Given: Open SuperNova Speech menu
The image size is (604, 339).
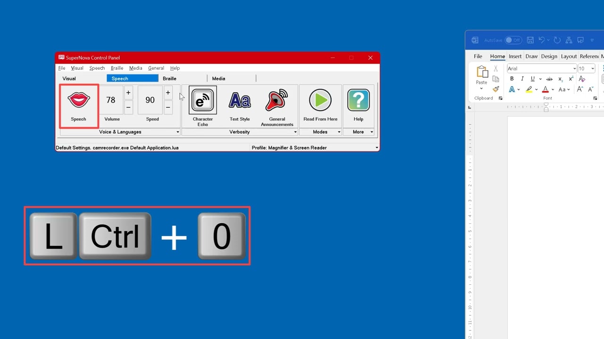Looking at the screenshot, I should coord(97,68).
